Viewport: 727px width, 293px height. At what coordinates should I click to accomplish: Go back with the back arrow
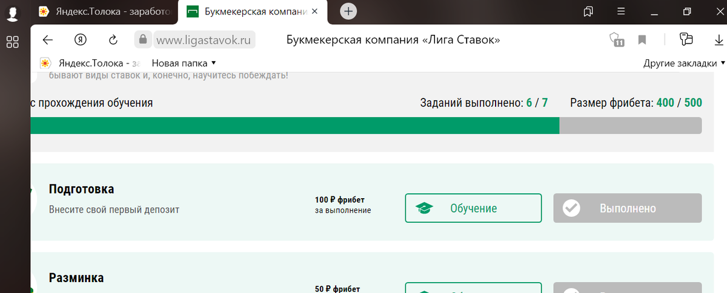click(x=47, y=40)
